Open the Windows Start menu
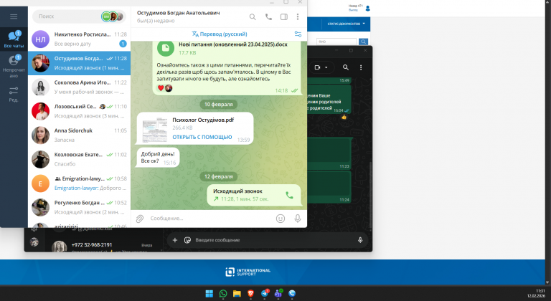This screenshot has width=551, height=301. click(x=209, y=294)
